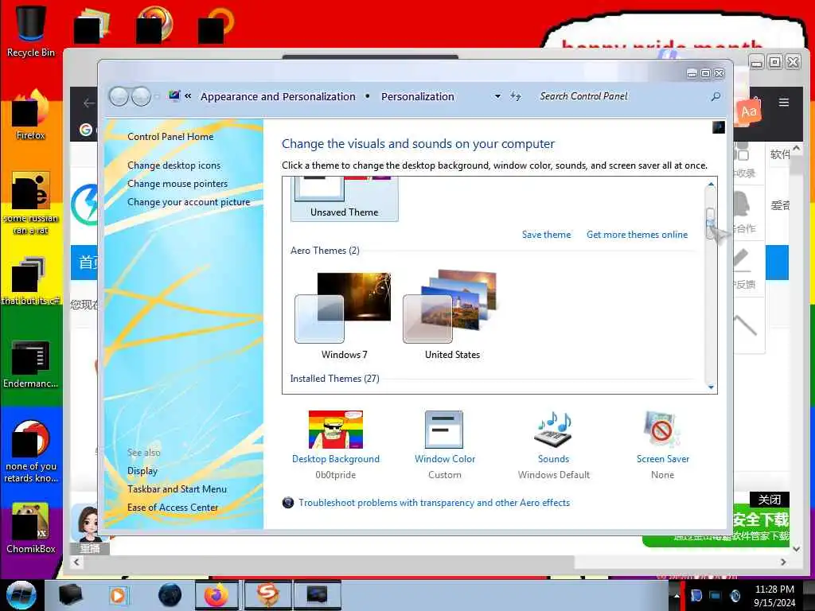
Task: Click the Control Panel back arrow button
Action: tap(119, 96)
